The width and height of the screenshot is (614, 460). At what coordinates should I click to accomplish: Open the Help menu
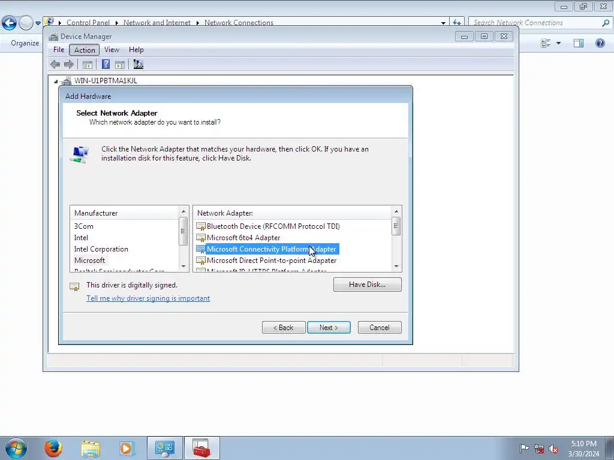(136, 50)
